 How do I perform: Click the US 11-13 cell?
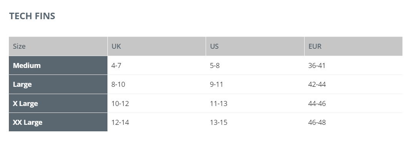coord(255,103)
